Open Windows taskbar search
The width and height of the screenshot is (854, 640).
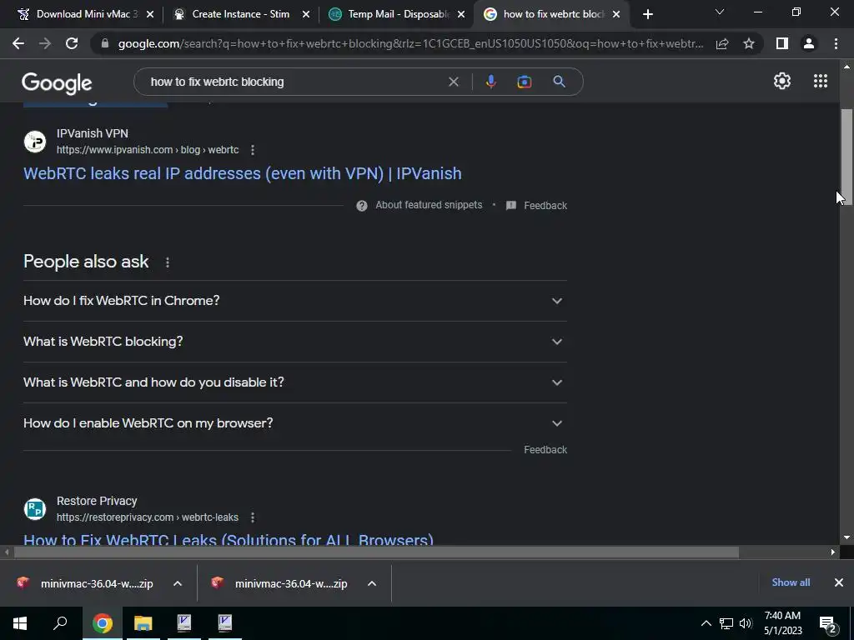(x=60, y=623)
